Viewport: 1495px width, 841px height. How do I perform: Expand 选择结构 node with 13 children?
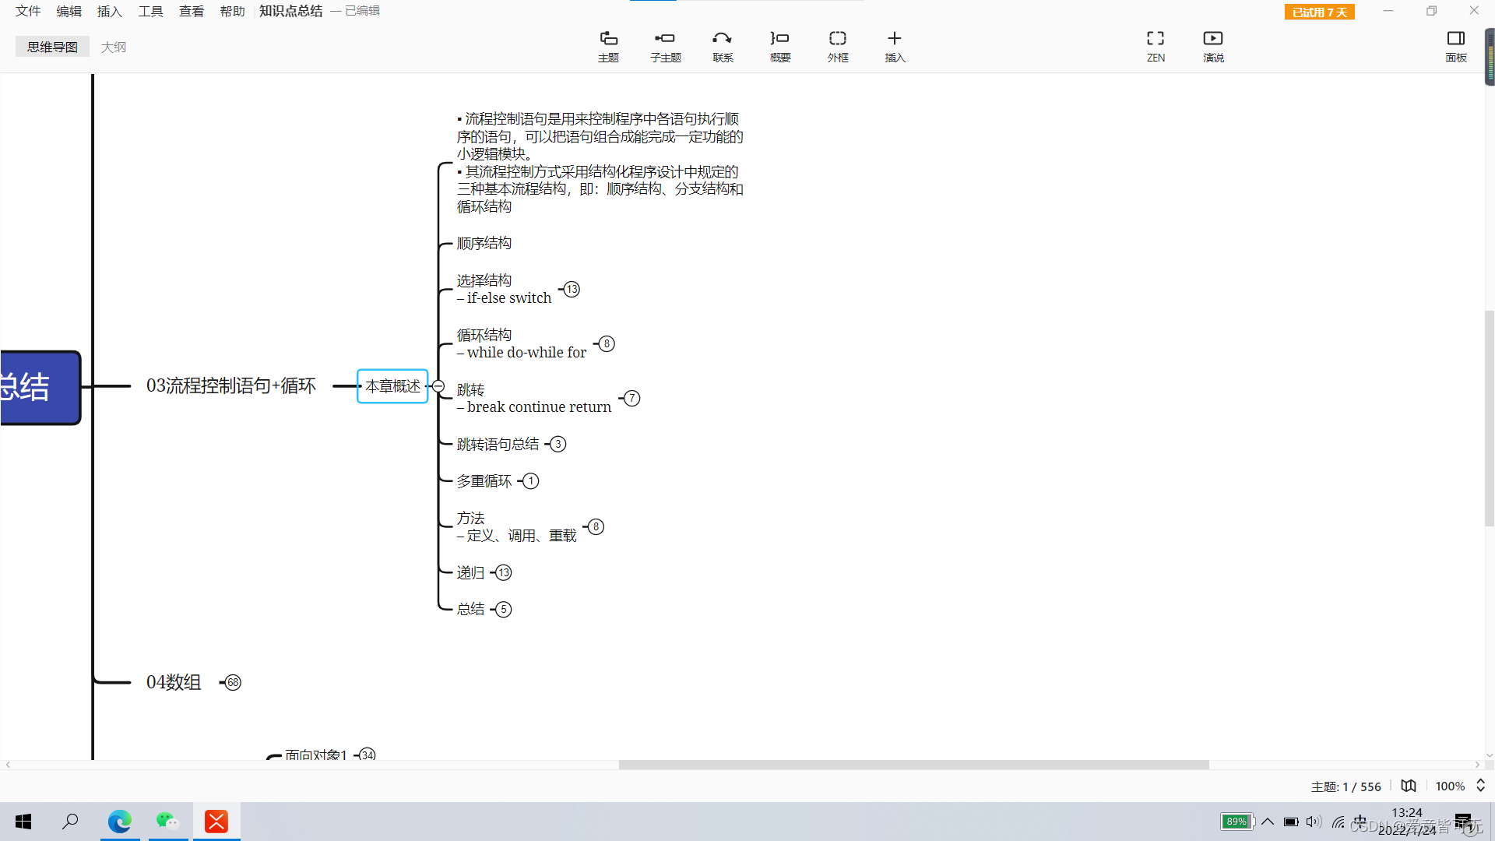572,290
